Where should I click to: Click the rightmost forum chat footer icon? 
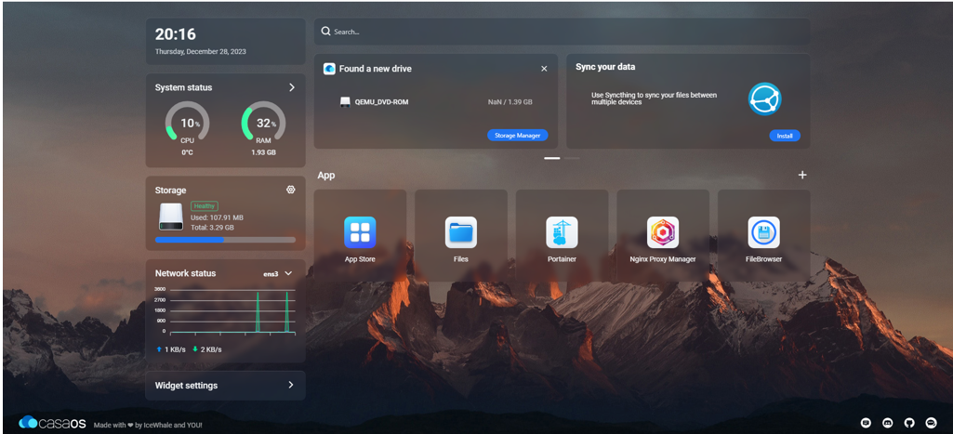tap(931, 423)
